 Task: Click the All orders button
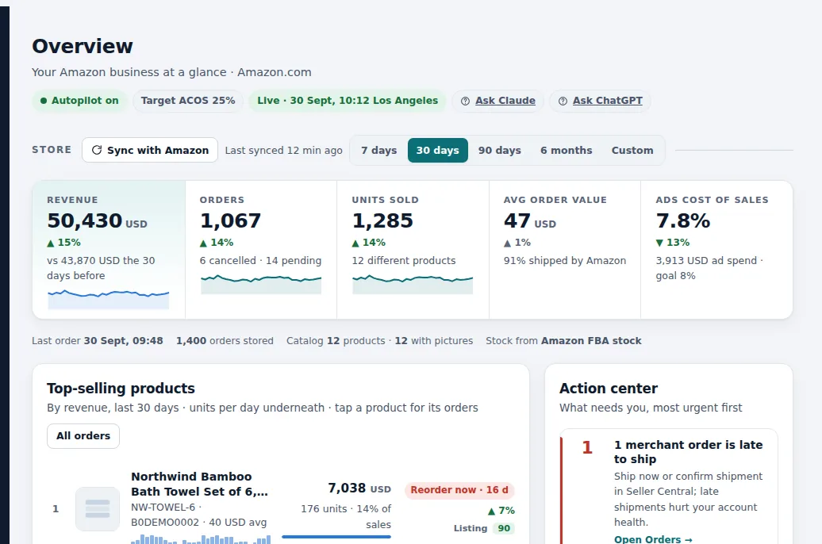click(x=83, y=436)
